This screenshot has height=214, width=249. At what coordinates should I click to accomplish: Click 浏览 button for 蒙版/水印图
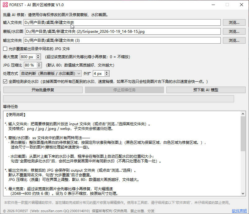[x=234, y=32]
